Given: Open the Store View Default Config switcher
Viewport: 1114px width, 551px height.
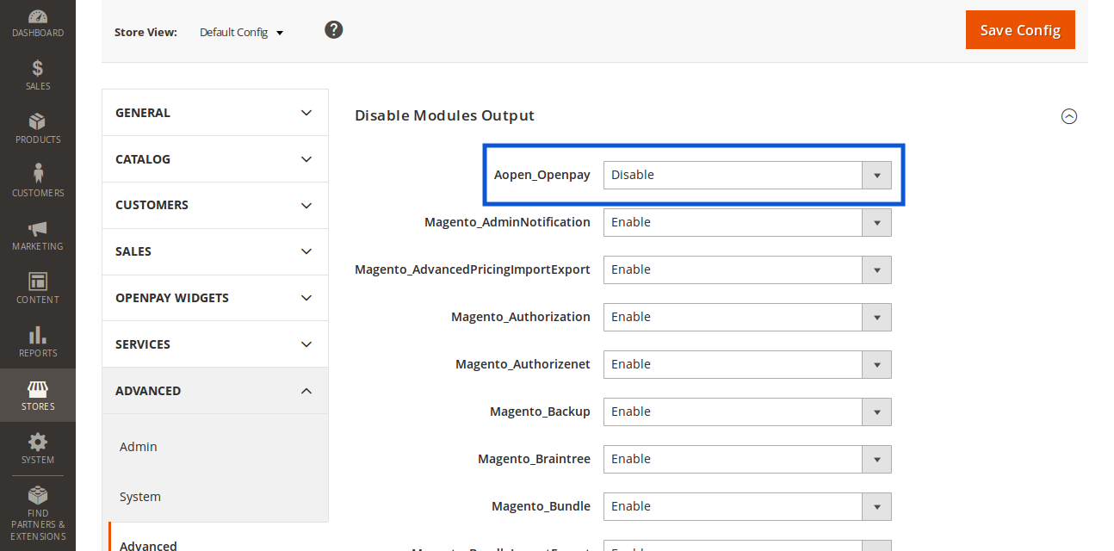Looking at the screenshot, I should click(241, 33).
